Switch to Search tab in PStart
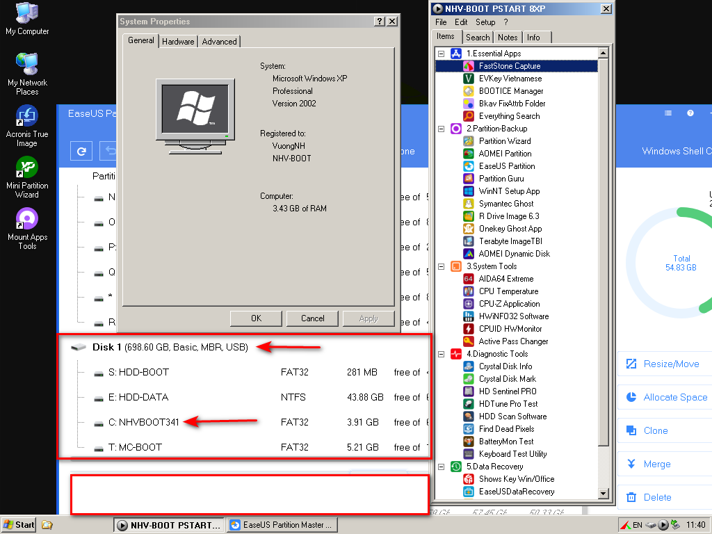This screenshot has height=534, width=712. tap(478, 38)
